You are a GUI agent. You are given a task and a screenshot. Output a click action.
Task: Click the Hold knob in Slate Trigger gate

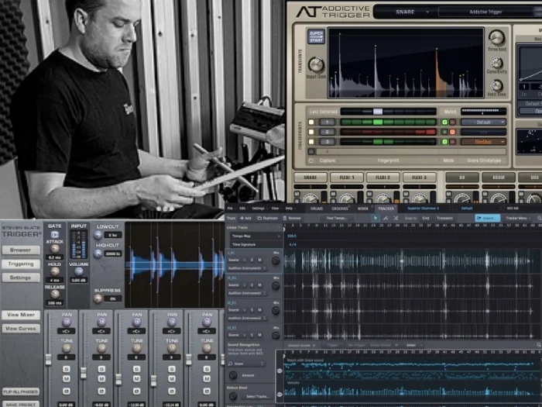tap(55, 271)
